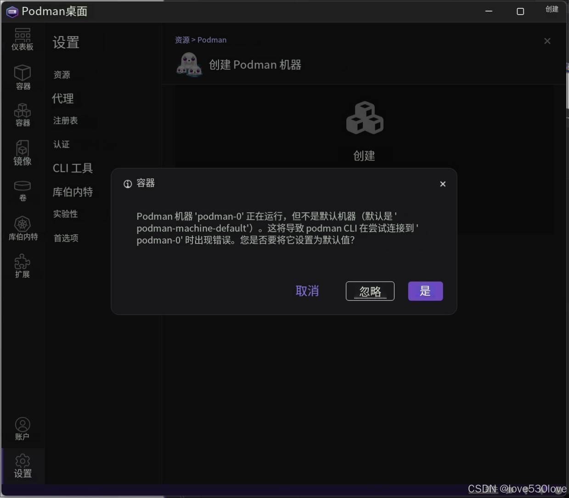Select 注册表 in settings menu
Image resolution: width=569 pixels, height=498 pixels.
pos(66,121)
